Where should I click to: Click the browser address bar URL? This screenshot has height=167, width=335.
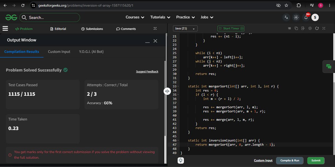pos(86,5)
